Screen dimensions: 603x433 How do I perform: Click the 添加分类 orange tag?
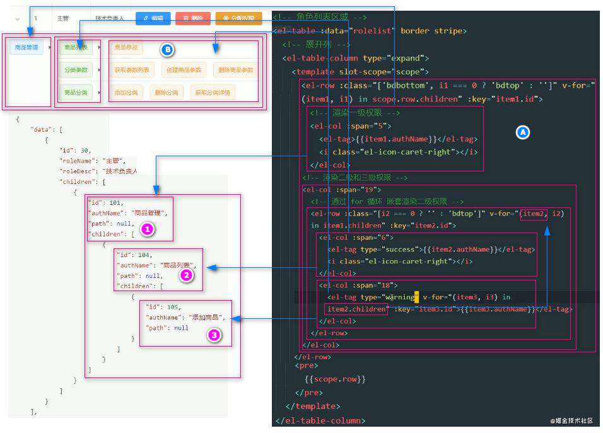pyautogui.click(x=126, y=93)
